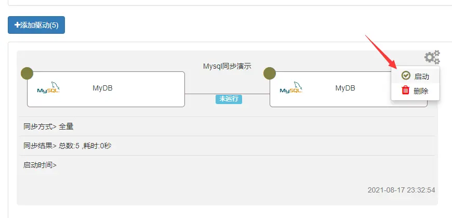Click the red trash icon beside 删除
The image size is (452, 218).
point(406,91)
